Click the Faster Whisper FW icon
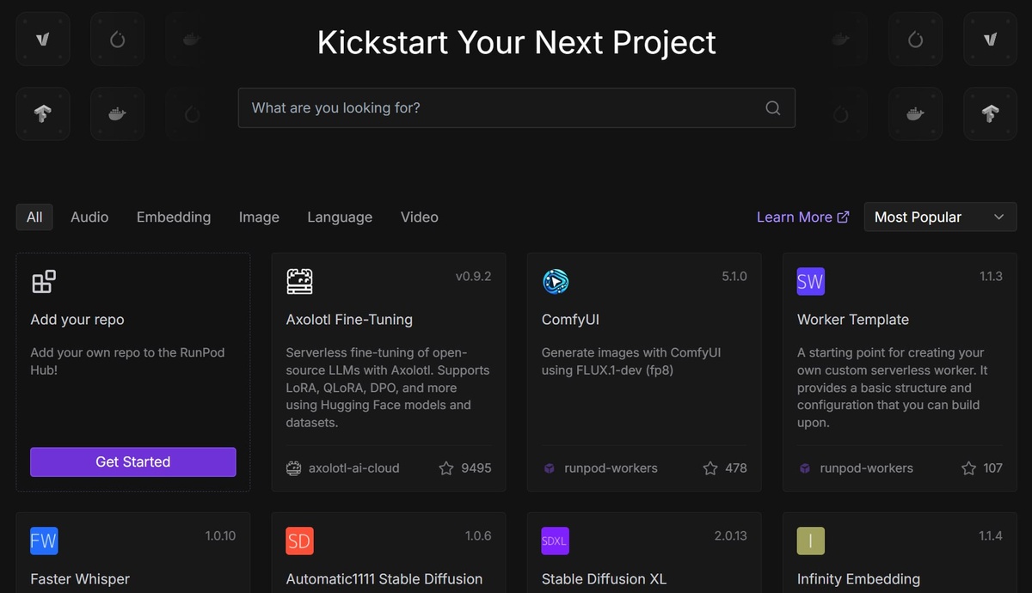This screenshot has height=593, width=1032. (x=44, y=541)
